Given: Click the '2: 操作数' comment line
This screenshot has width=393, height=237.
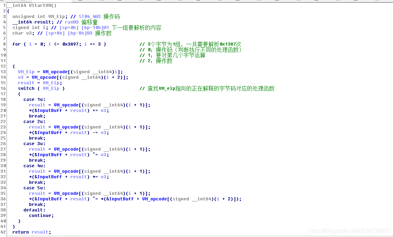Looking at the screenshot, I should coord(156,61).
